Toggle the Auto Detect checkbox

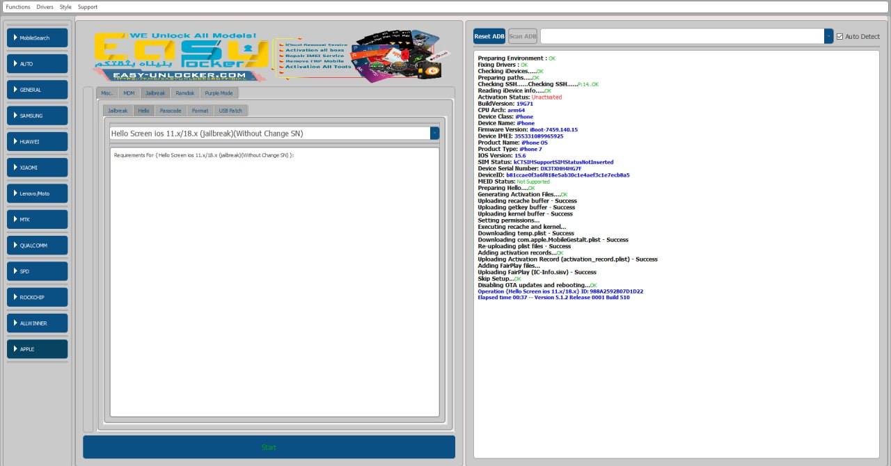tap(840, 36)
